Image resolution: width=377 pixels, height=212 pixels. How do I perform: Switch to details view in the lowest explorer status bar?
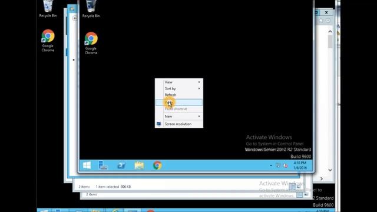tap(300, 195)
